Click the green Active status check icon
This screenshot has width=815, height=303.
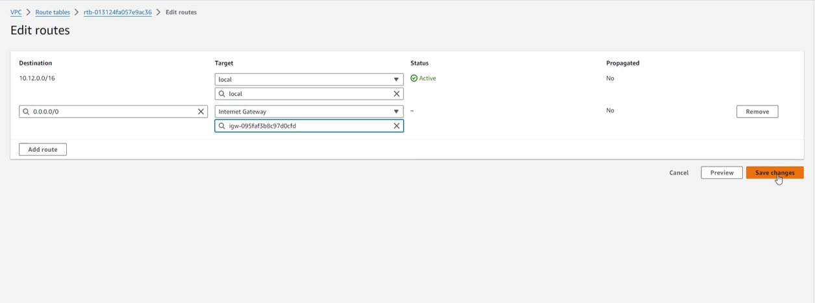(x=414, y=79)
